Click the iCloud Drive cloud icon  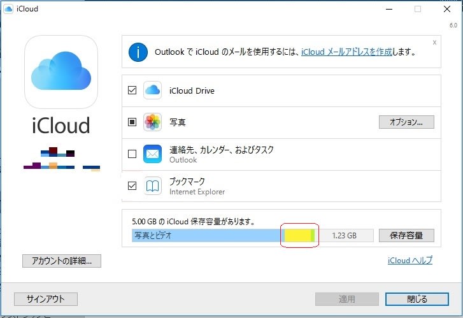coord(152,90)
